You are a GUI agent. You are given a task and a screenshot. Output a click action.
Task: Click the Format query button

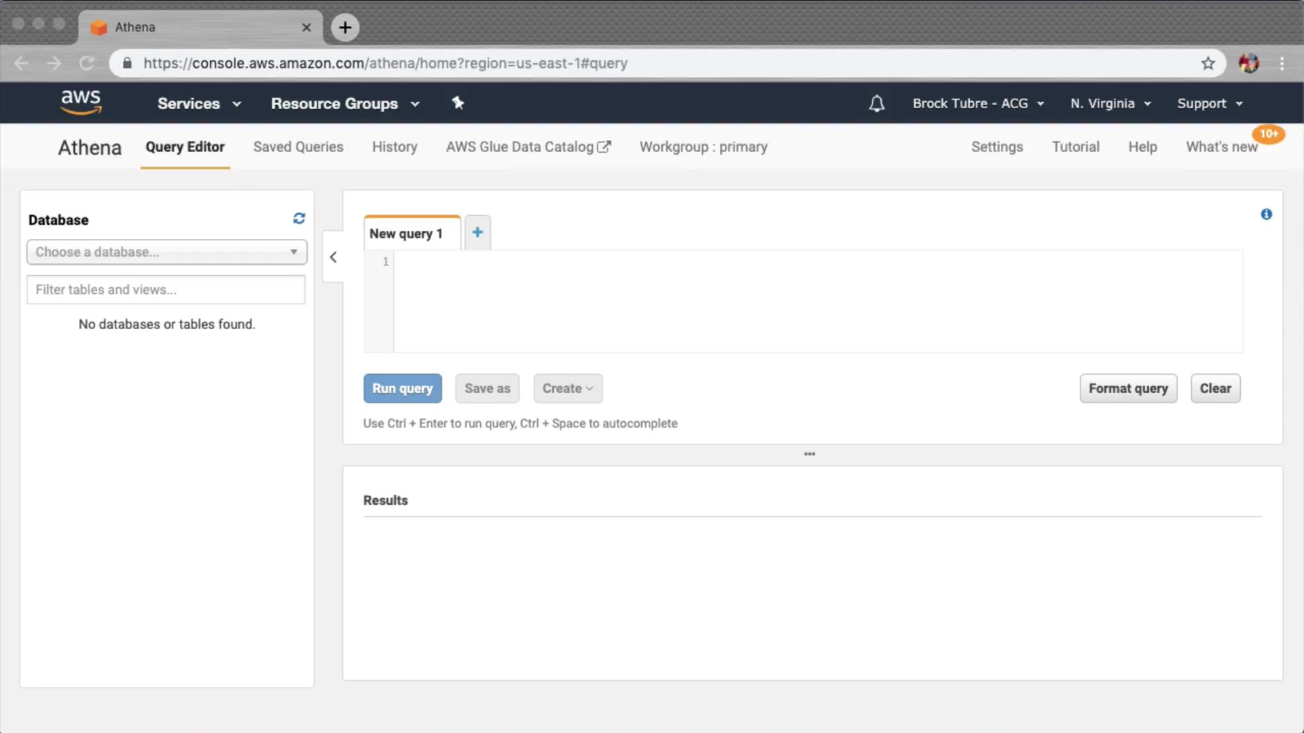pos(1128,388)
